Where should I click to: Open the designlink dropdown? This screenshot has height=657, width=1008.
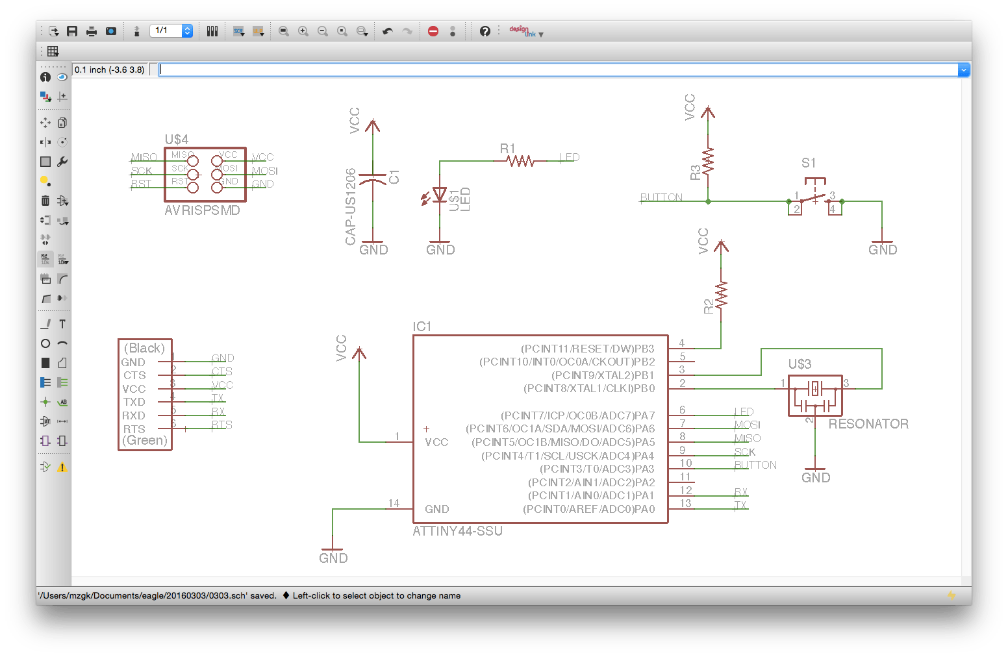pos(526,31)
